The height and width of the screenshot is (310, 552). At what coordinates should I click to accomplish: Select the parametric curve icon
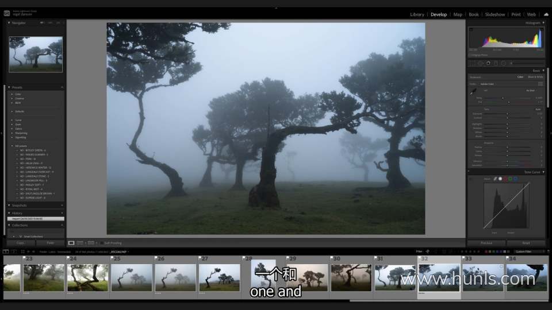(x=495, y=179)
